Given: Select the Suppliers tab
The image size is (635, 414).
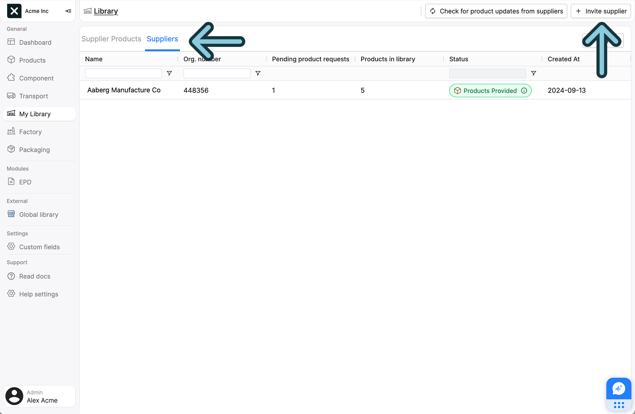Looking at the screenshot, I should coord(162,39).
